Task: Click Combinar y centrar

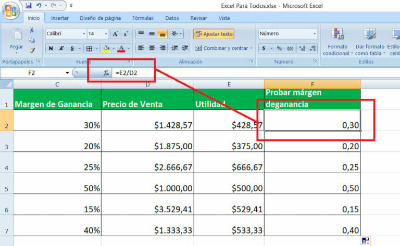Action: 221,48
